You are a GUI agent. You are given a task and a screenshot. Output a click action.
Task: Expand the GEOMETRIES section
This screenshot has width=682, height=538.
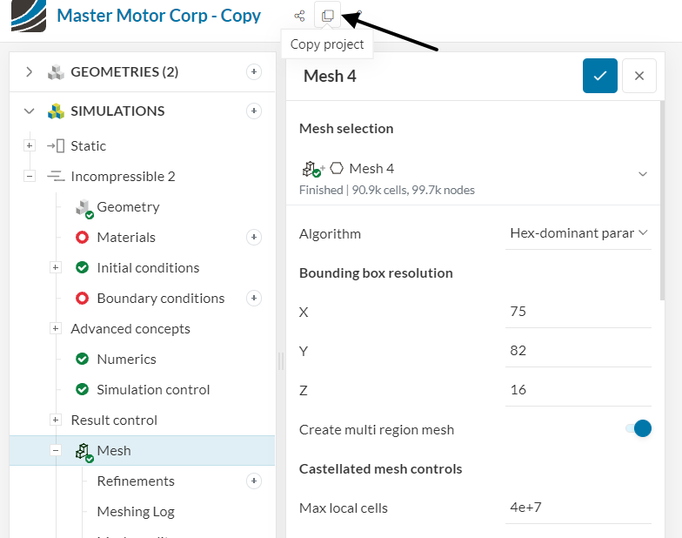tap(30, 71)
